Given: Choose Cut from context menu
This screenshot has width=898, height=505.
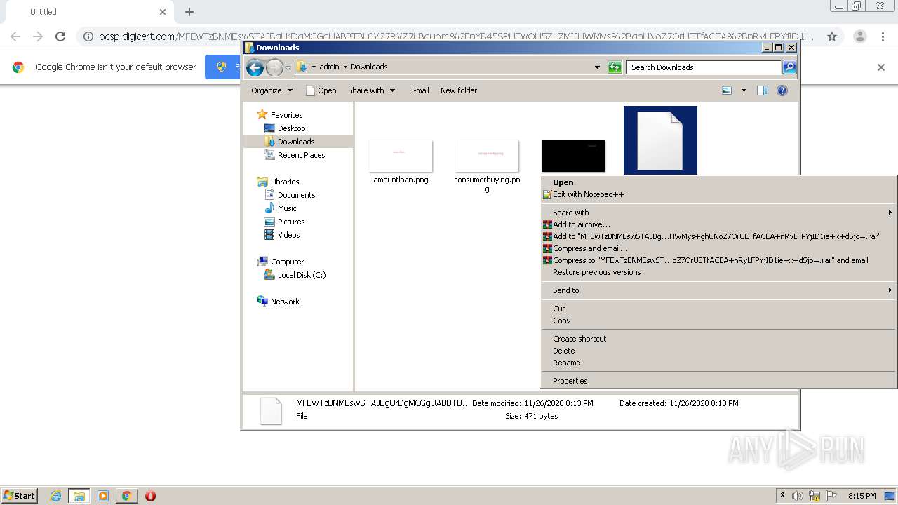Looking at the screenshot, I should pos(718,309).
